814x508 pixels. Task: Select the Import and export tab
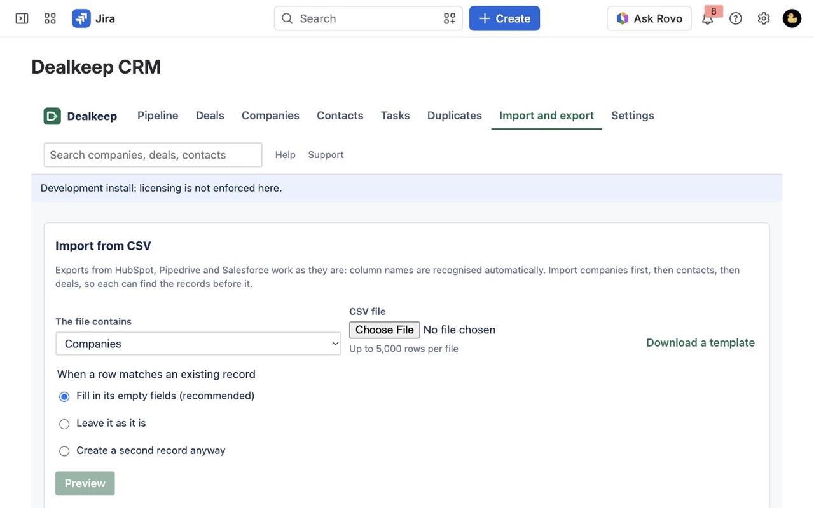pyautogui.click(x=547, y=116)
